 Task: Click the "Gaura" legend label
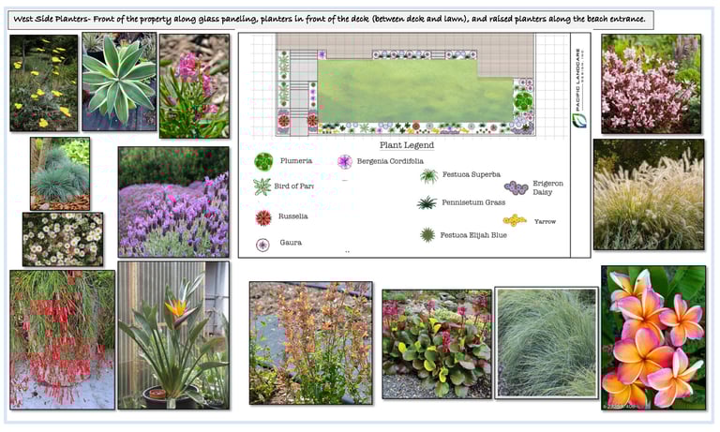291,243
